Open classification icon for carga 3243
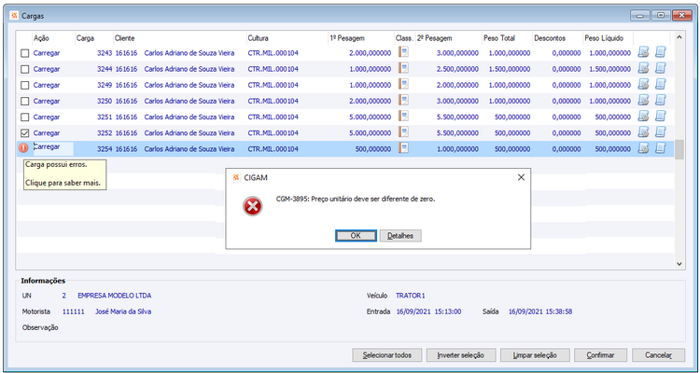 tap(403, 52)
